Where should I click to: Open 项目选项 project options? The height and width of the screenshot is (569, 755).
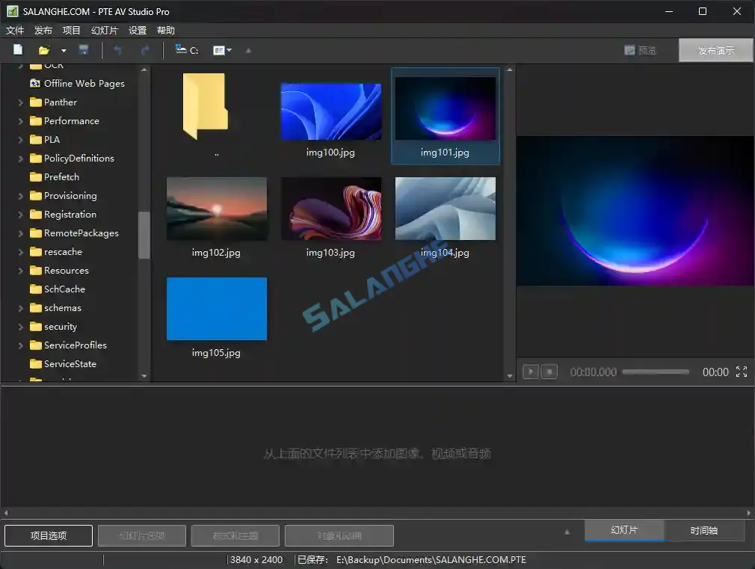click(48, 535)
